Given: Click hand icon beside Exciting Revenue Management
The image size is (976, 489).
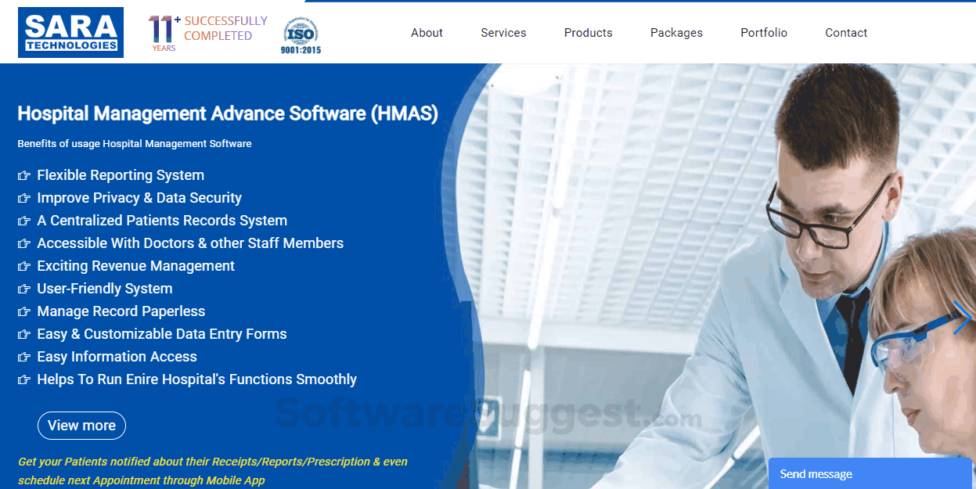Looking at the screenshot, I should [x=24, y=267].
